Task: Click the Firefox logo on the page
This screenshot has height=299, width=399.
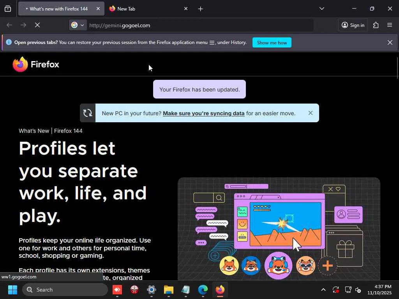Action: pos(36,64)
